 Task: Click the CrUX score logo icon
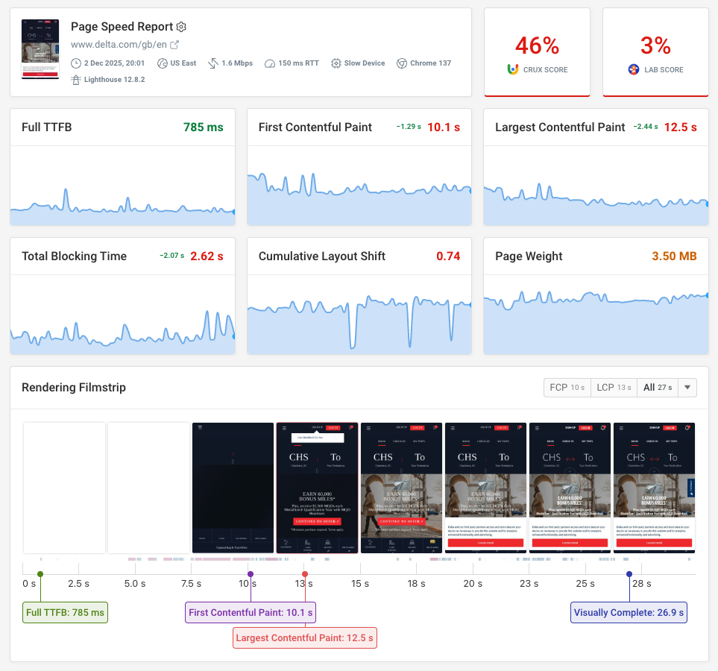tap(512, 69)
